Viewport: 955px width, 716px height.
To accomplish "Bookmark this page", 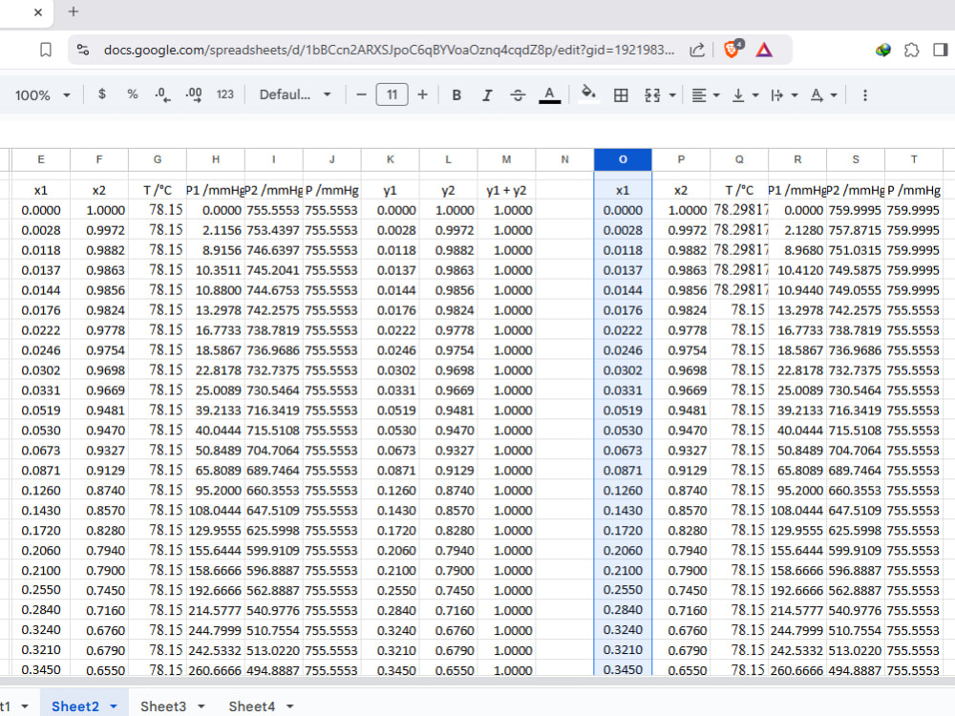I will pos(46,50).
